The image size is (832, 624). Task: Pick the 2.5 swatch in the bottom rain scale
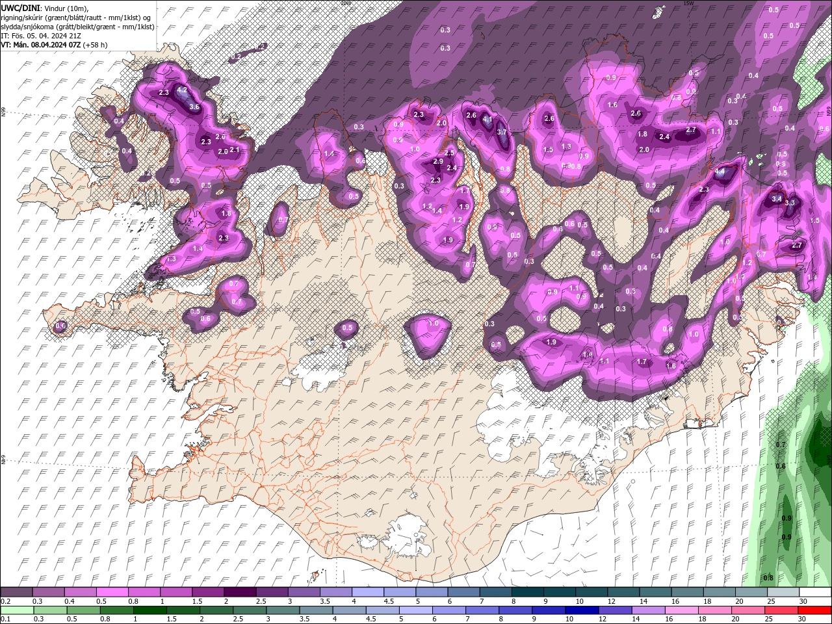249,610
